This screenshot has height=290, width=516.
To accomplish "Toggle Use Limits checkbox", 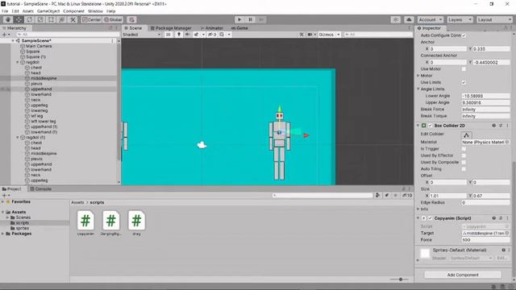I will pos(464,82).
